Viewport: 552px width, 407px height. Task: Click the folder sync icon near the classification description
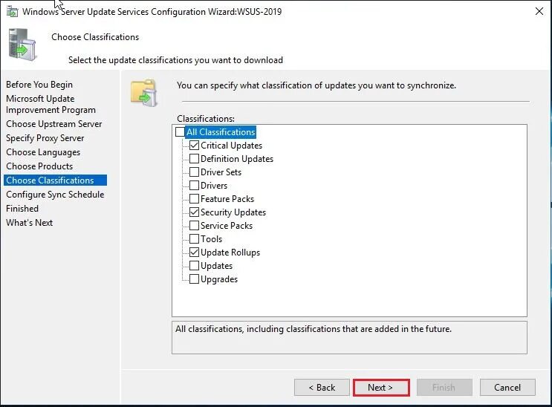point(144,93)
